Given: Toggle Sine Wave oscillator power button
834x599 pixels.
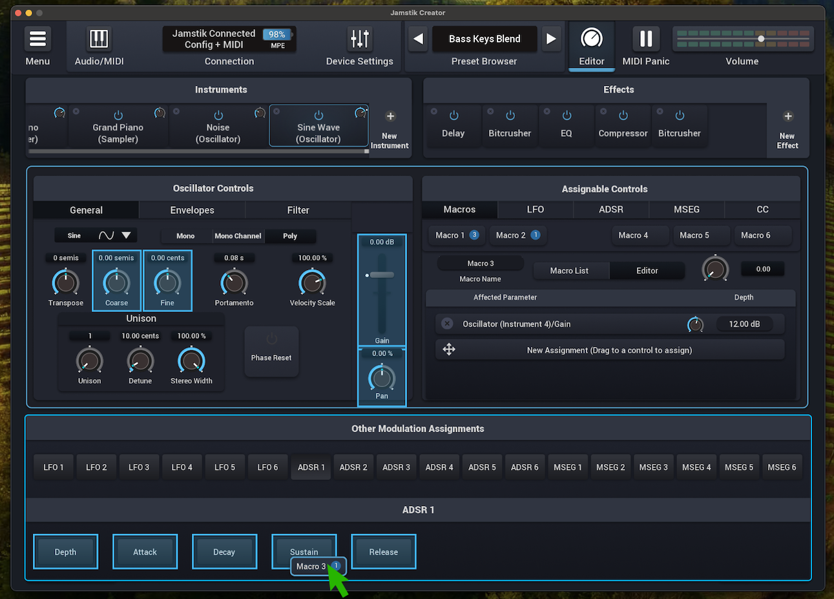Looking at the screenshot, I should click(x=318, y=116).
